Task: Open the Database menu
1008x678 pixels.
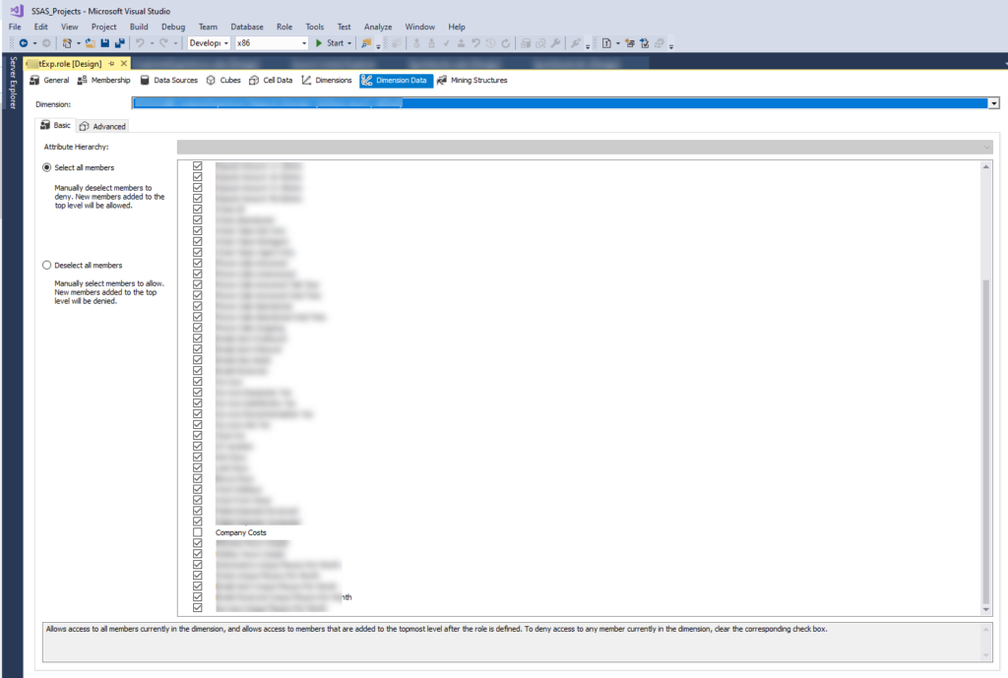Action: pyautogui.click(x=247, y=27)
